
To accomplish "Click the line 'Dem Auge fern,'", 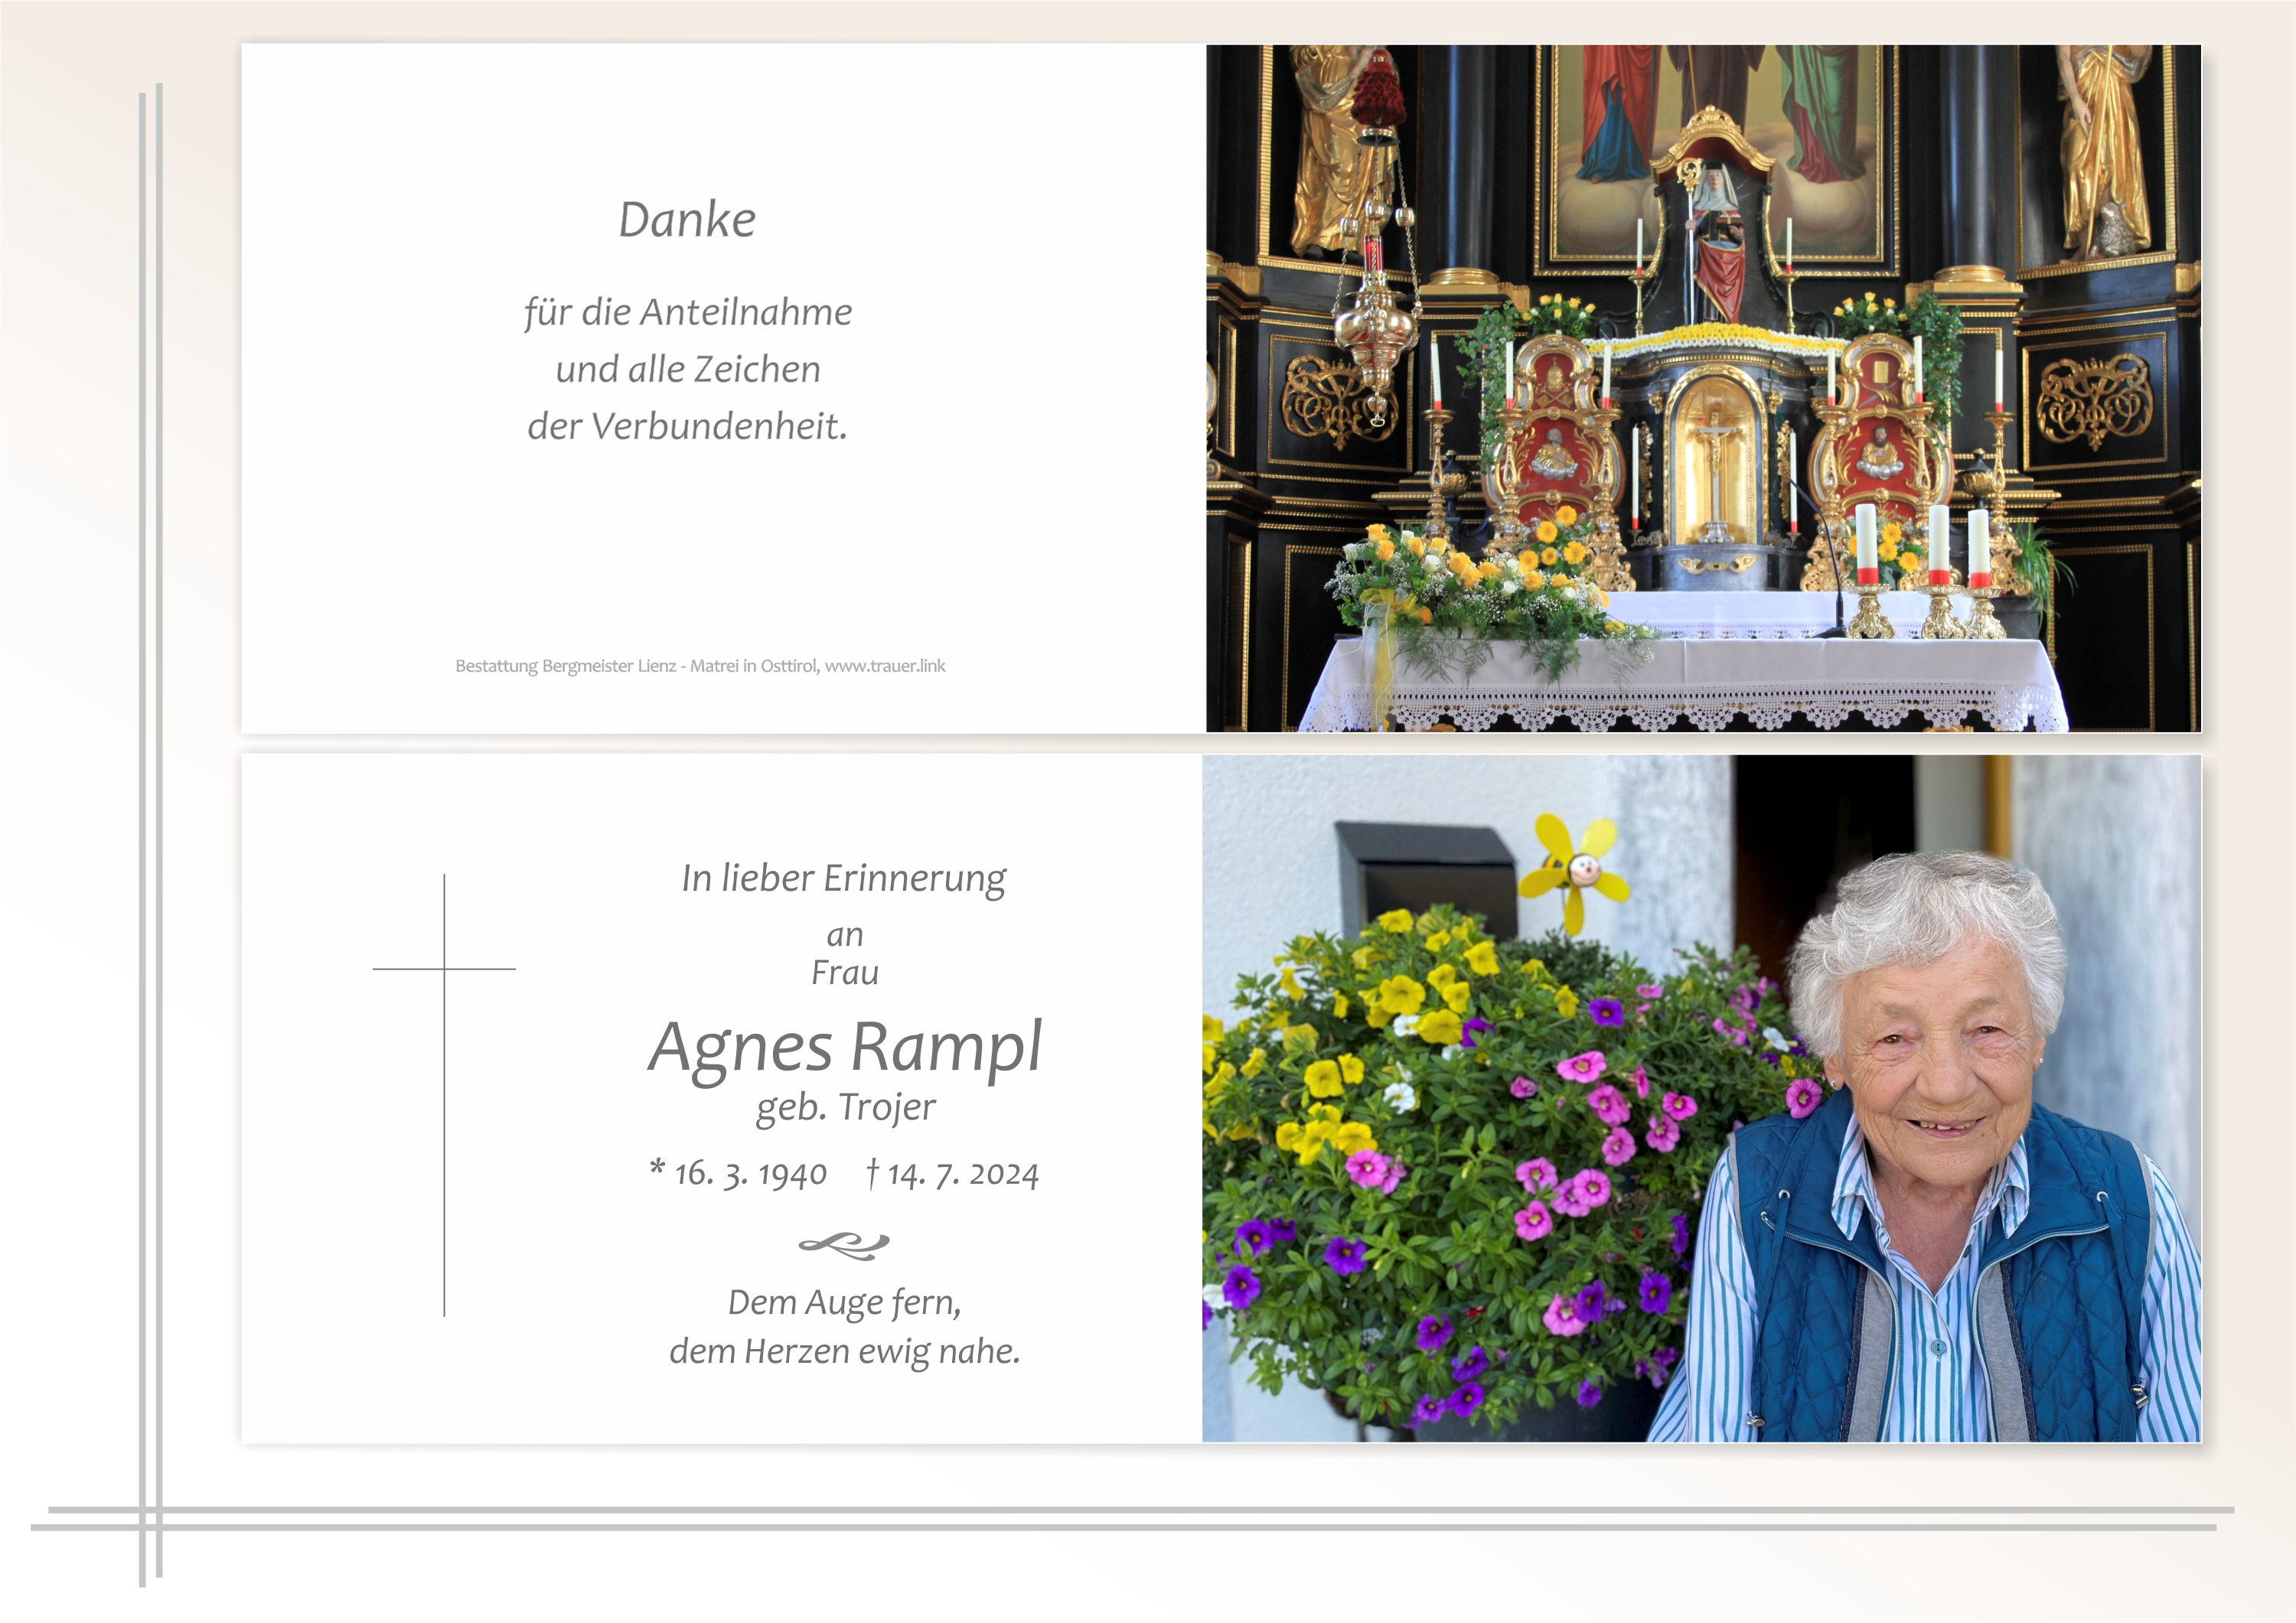I will 845,1302.
